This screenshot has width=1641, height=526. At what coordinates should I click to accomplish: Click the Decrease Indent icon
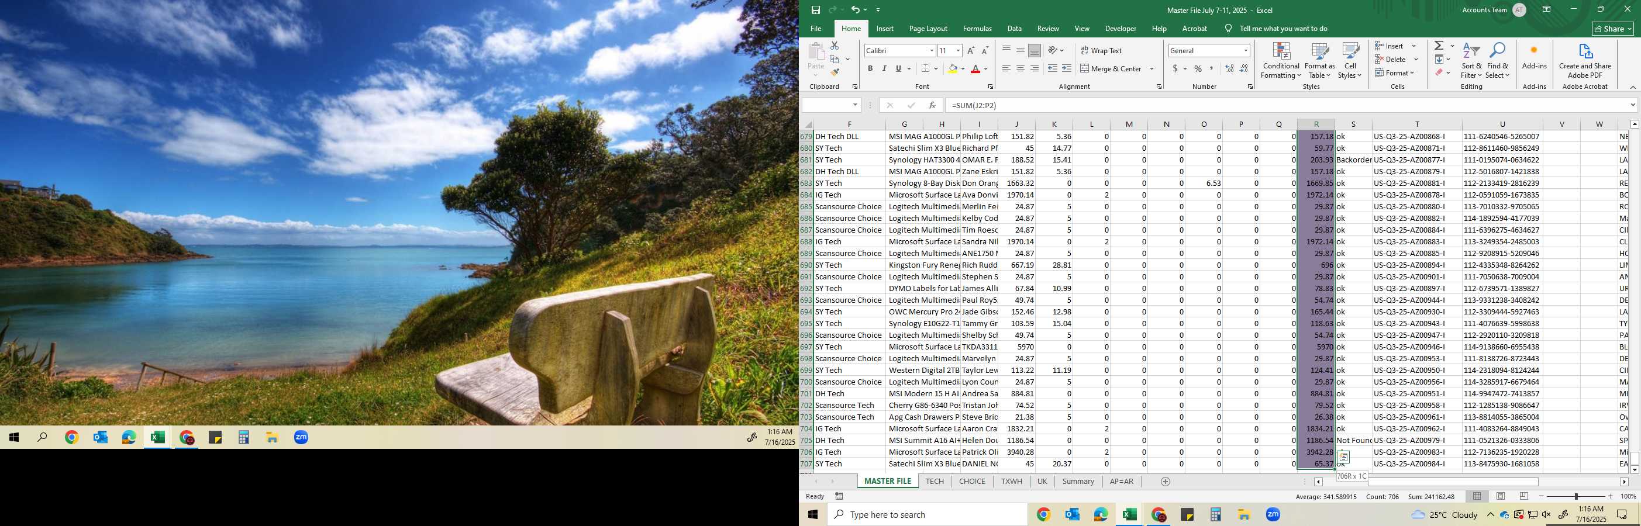(1053, 68)
